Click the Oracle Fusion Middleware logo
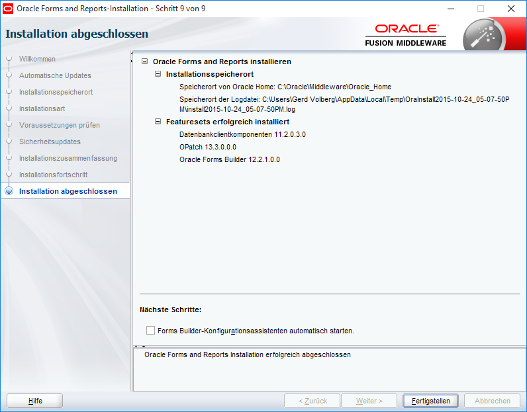This screenshot has width=527, height=412. [406, 35]
